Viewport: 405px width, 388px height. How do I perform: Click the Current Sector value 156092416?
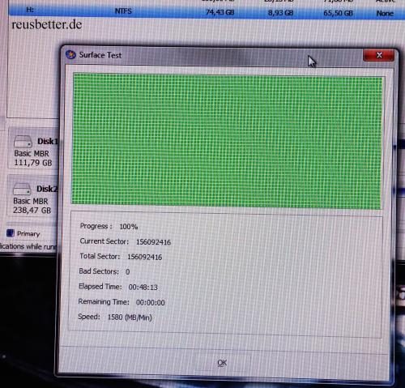[153, 242]
